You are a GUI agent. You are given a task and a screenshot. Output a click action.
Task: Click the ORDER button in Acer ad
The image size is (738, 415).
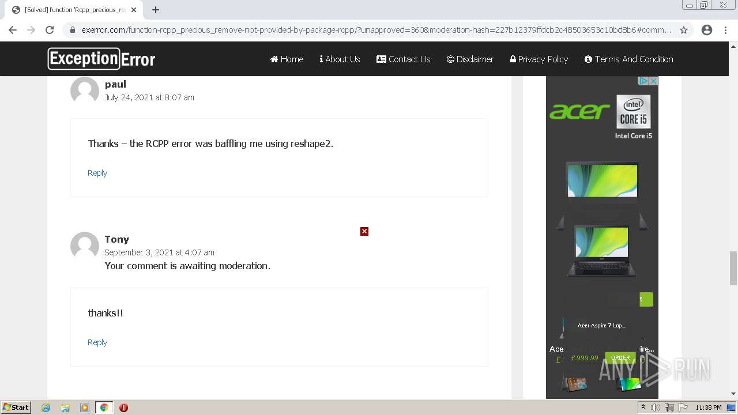(x=620, y=357)
